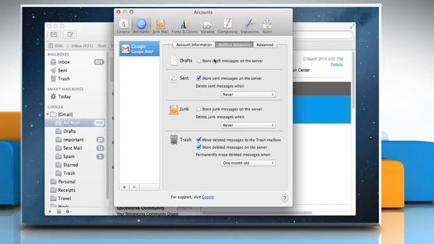Image resolution: width=434 pixels, height=244 pixels.
Task: Select Spam folder
Action: [76, 157]
